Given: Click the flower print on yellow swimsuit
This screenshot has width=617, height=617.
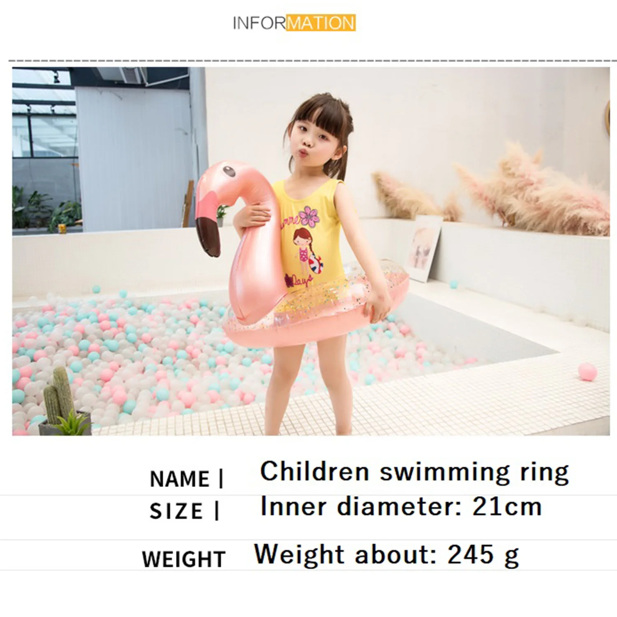Looking at the screenshot, I should (x=309, y=217).
